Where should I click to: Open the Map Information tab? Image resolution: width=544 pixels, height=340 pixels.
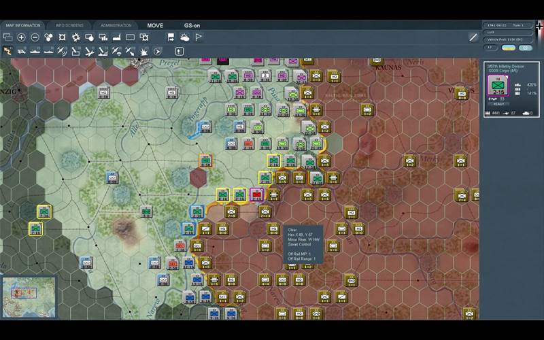(x=24, y=25)
